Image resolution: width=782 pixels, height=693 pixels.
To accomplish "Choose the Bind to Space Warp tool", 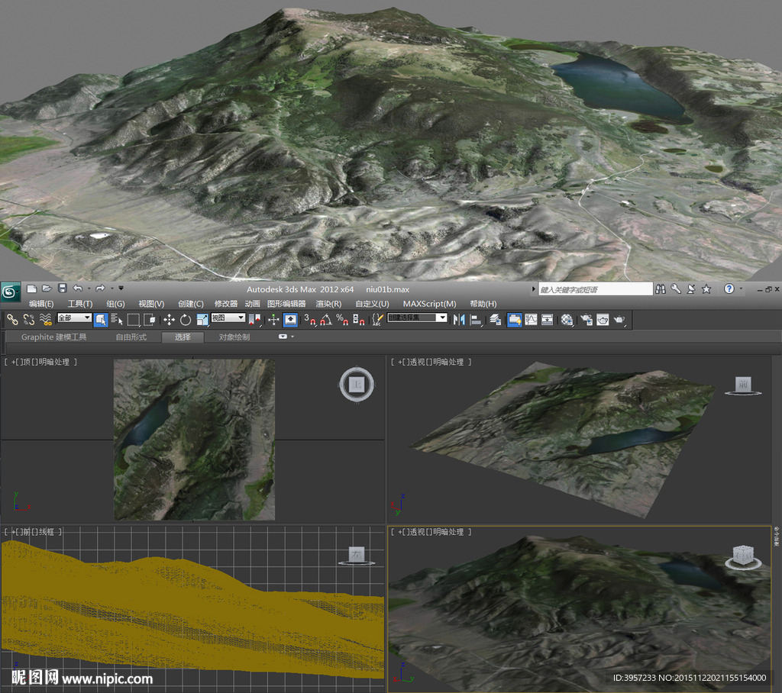I will [45, 320].
